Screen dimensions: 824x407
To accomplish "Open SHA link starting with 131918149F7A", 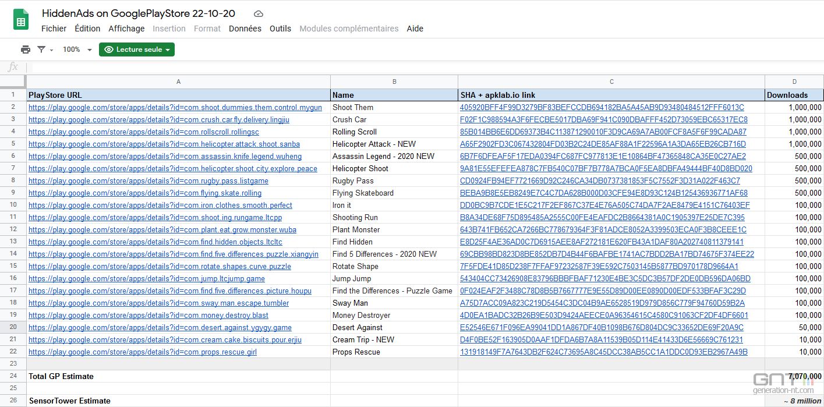I will (x=604, y=352).
